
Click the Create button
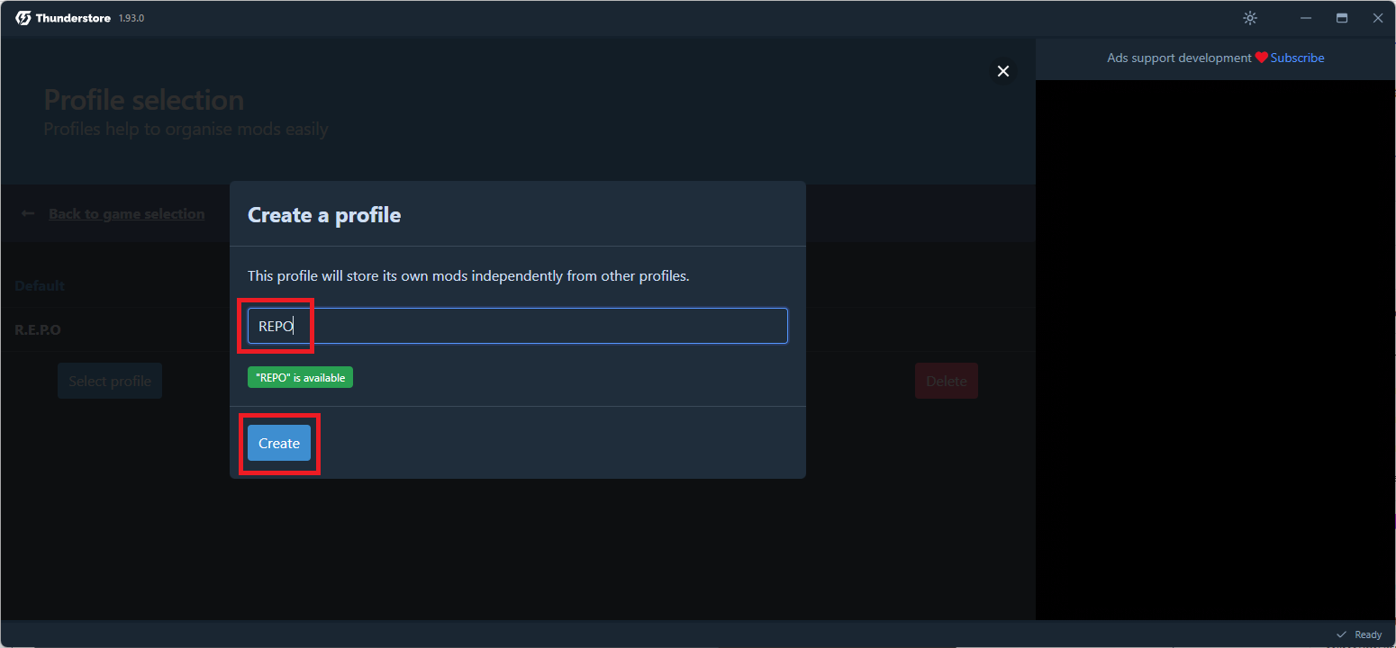[x=279, y=443]
